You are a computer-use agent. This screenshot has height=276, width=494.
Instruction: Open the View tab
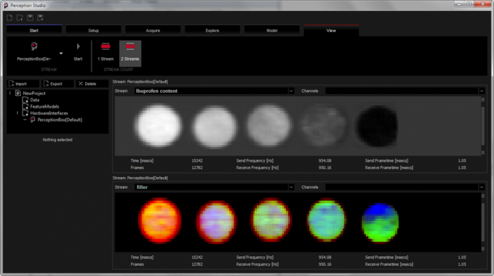(331, 31)
